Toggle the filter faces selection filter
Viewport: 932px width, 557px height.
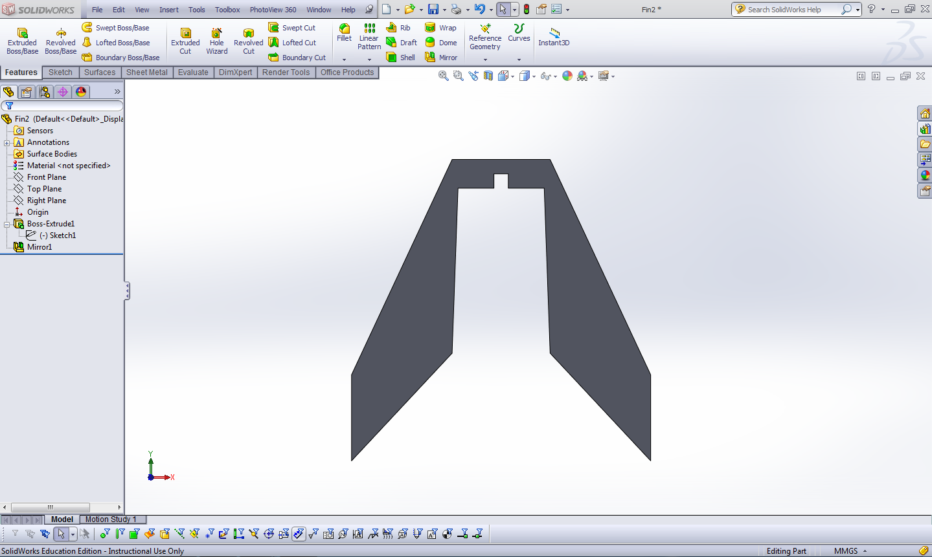pos(134,534)
